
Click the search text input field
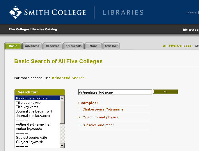tap(115, 92)
